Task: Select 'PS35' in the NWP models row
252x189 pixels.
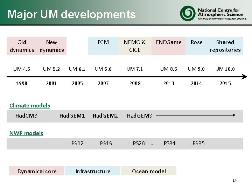Action: 198,143
